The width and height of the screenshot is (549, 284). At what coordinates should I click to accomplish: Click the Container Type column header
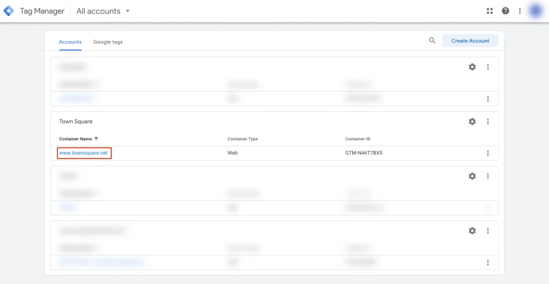pyautogui.click(x=243, y=139)
